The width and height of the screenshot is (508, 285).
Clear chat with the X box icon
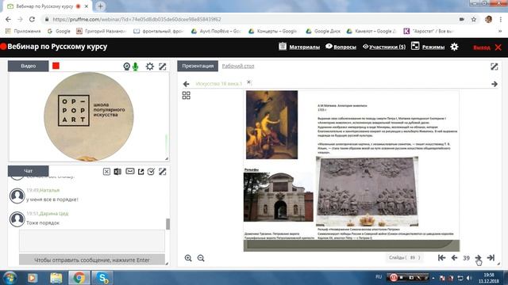pyautogui.click(x=106, y=172)
